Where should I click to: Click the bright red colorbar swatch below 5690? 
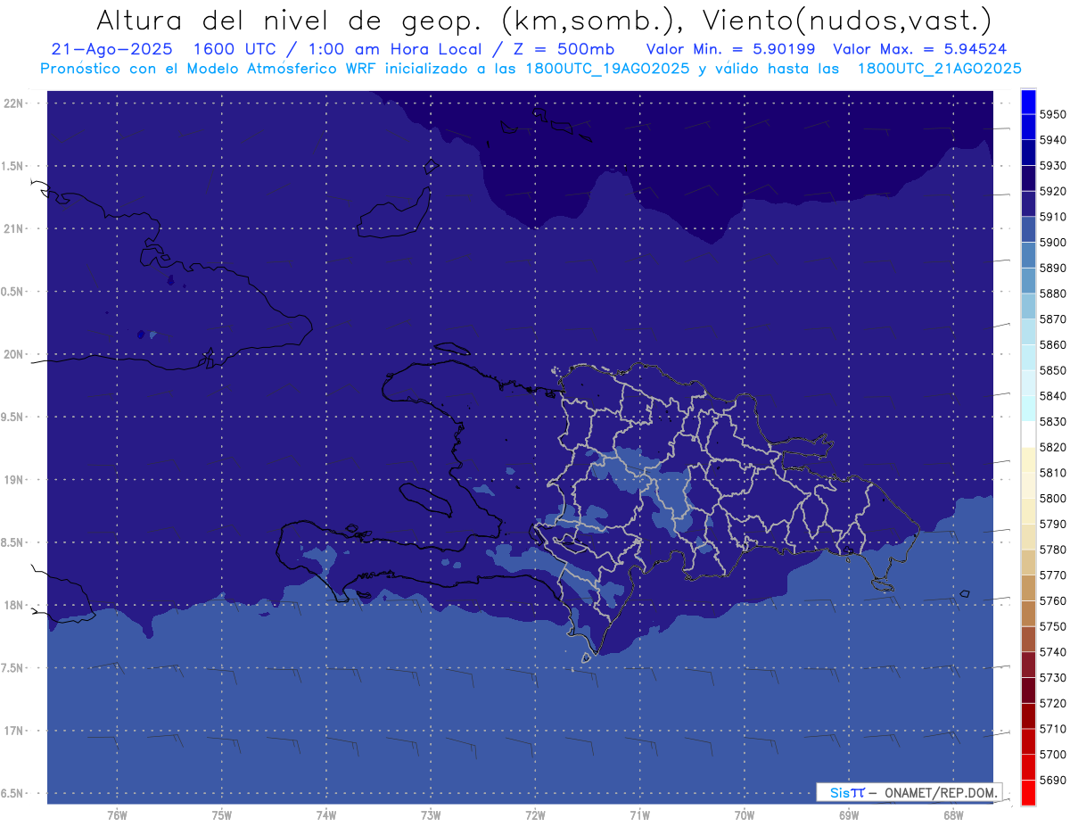[x=1028, y=792]
